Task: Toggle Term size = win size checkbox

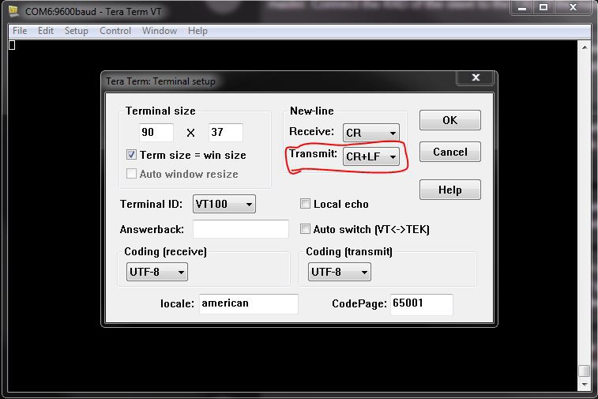Action: coord(131,155)
